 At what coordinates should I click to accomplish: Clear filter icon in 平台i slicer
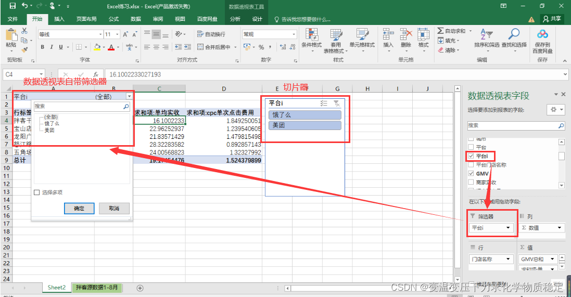[337, 104]
